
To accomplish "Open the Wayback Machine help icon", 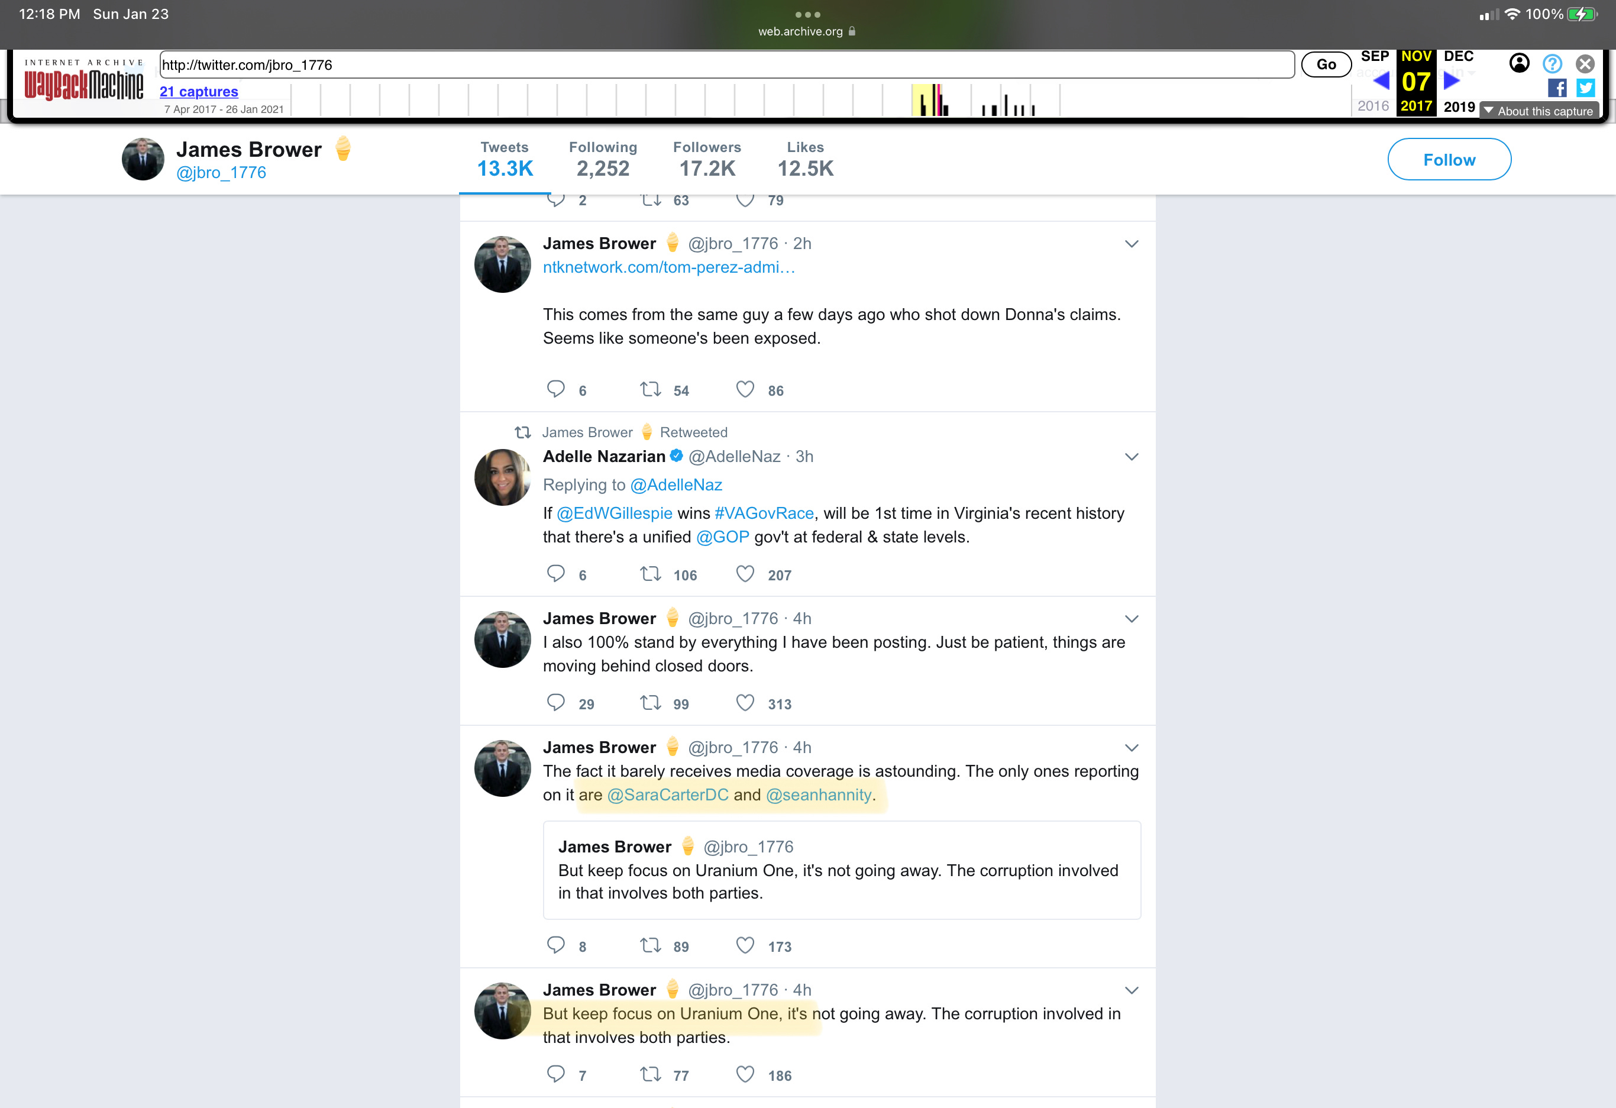I will pos(1552,64).
